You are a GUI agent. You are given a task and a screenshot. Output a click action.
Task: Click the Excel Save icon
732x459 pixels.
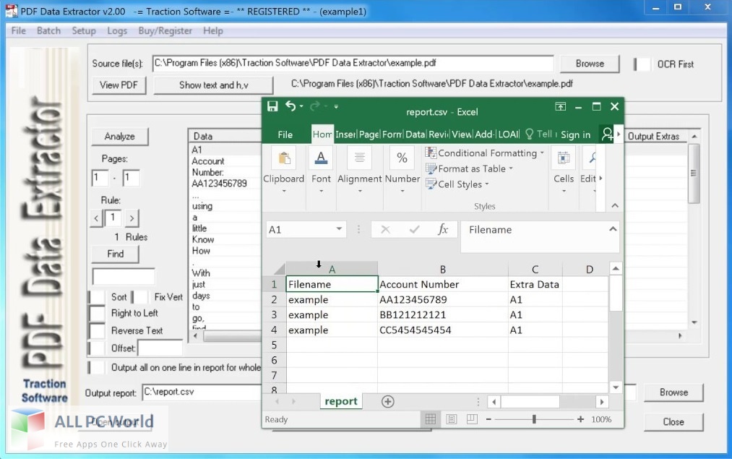pos(272,106)
